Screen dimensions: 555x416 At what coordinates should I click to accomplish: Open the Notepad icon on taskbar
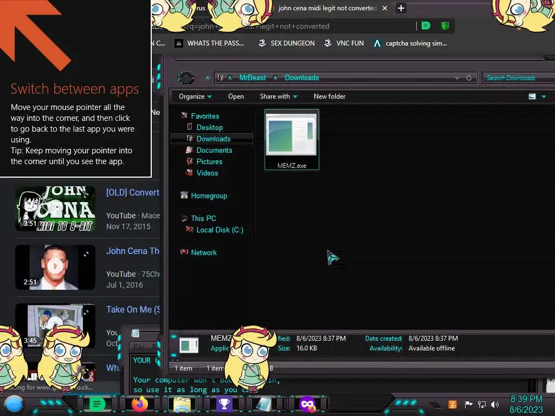pos(264,404)
